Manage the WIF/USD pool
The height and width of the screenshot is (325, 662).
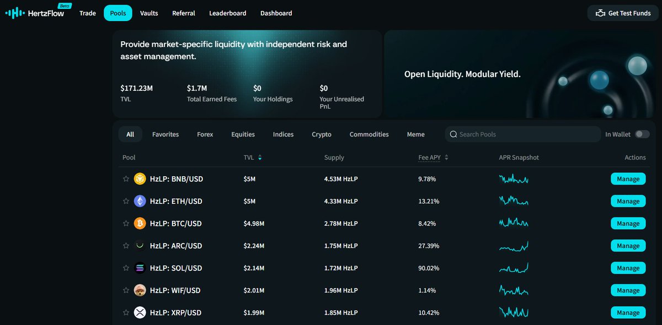(x=628, y=290)
